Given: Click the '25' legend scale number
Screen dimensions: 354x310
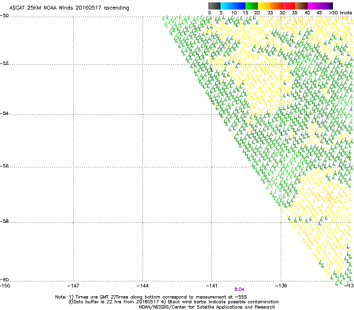Looking at the screenshot, I should (270, 13).
